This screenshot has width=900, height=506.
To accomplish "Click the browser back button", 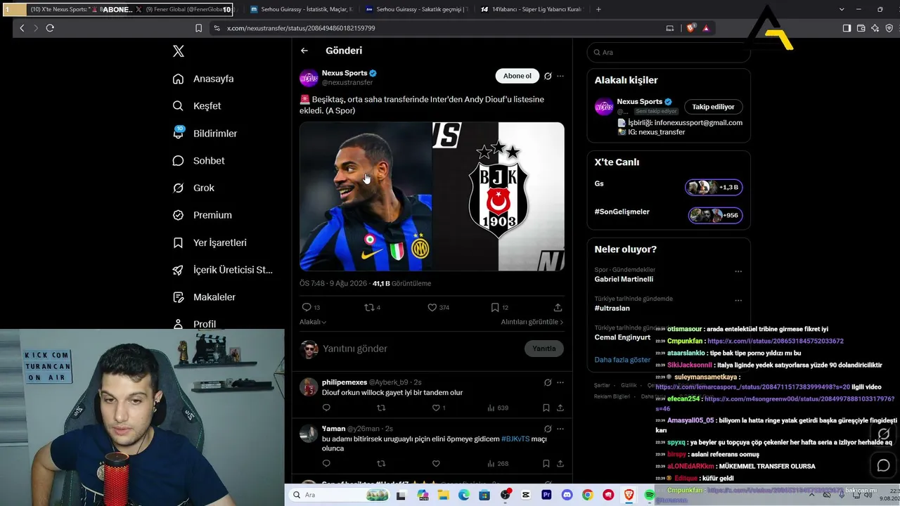I will pyautogui.click(x=22, y=28).
